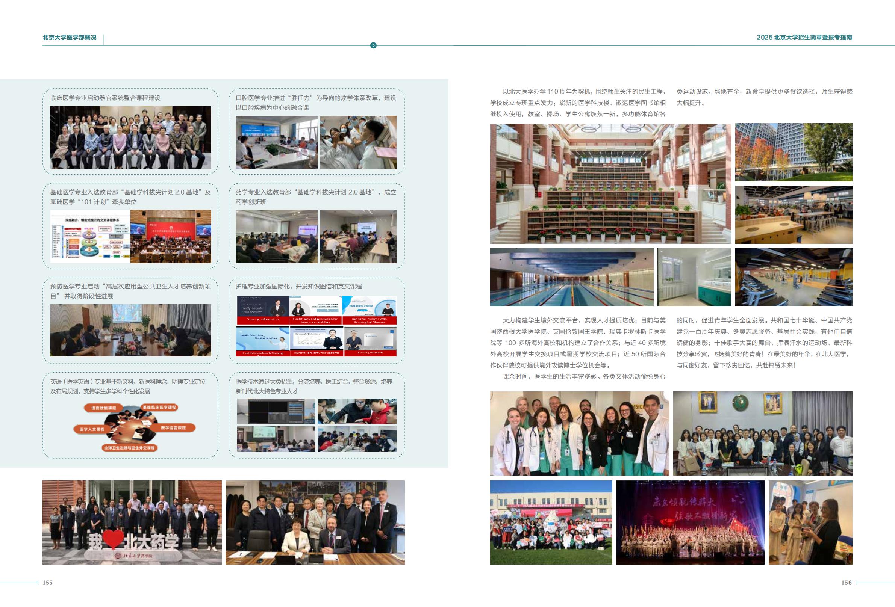Open the white-coat medical students group photo
This screenshot has height=607, width=895.
pyautogui.click(x=579, y=433)
